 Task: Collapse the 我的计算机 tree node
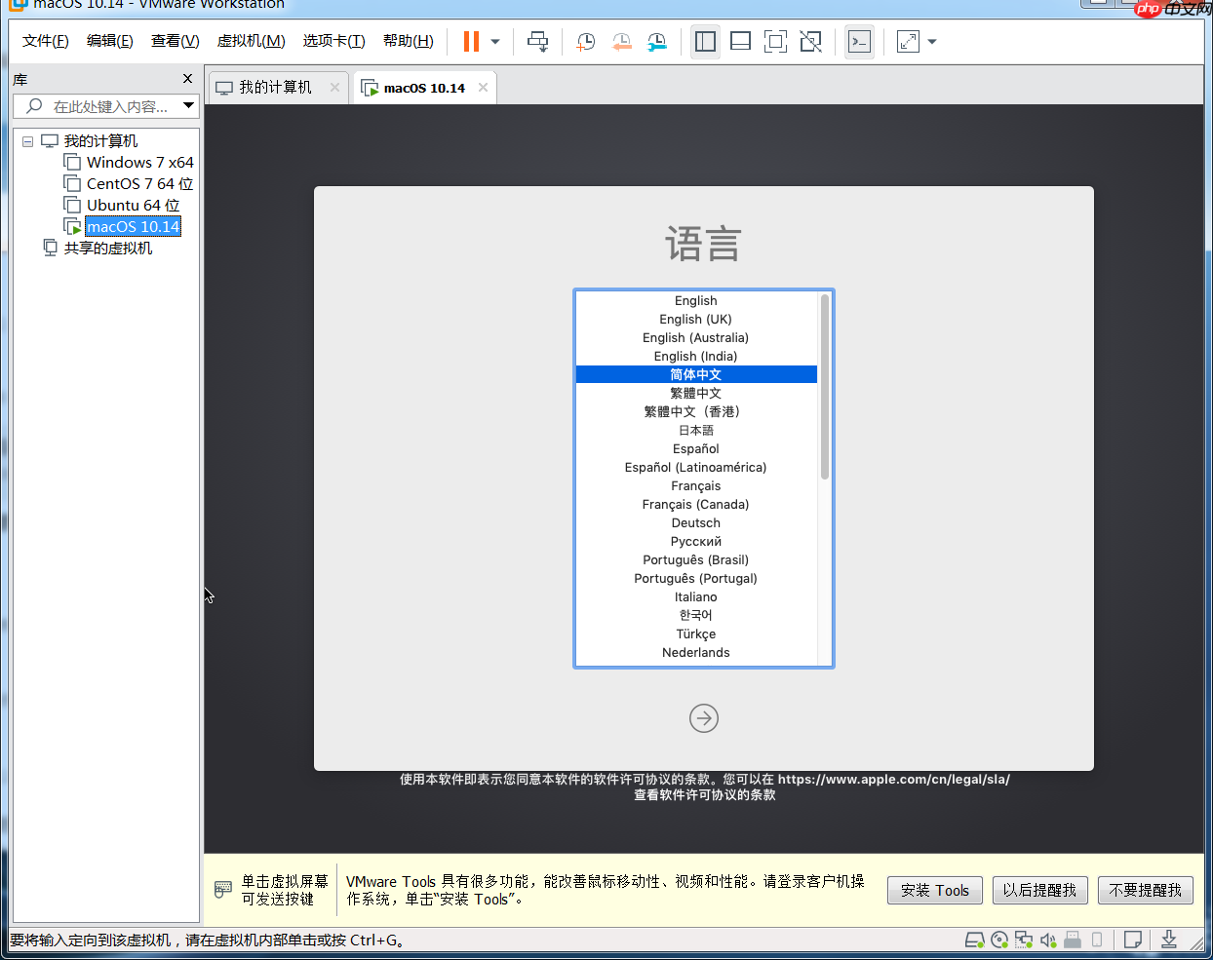point(27,140)
